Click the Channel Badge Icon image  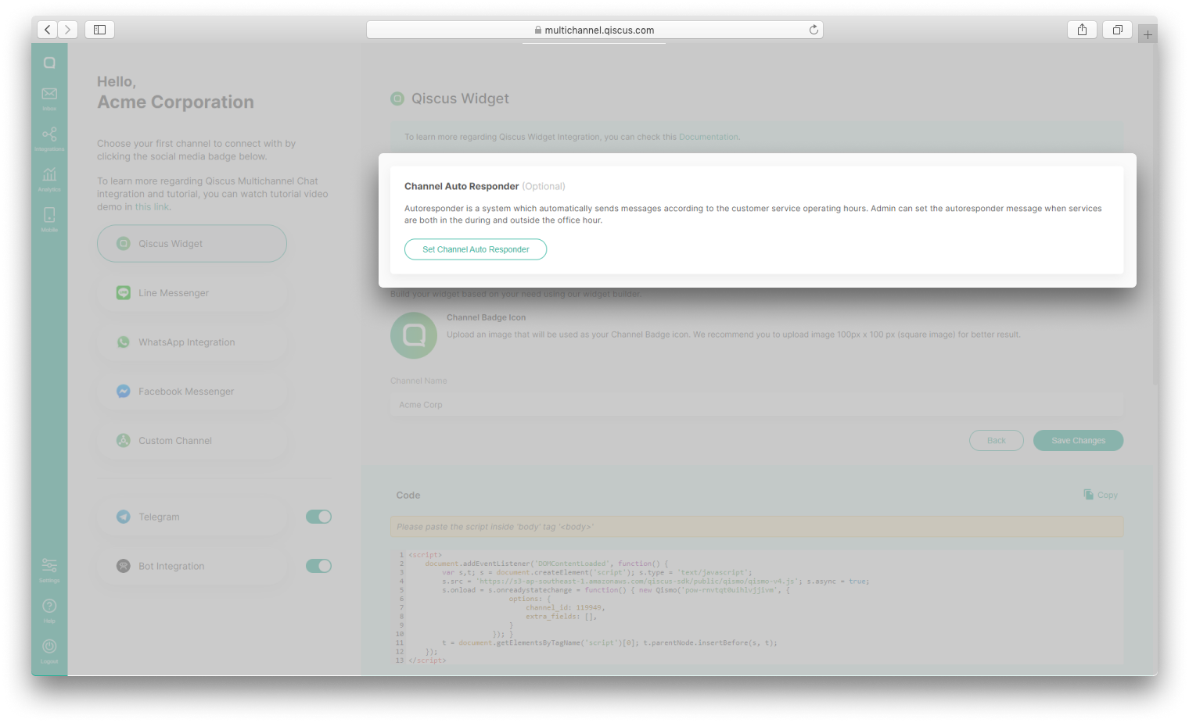pos(414,335)
